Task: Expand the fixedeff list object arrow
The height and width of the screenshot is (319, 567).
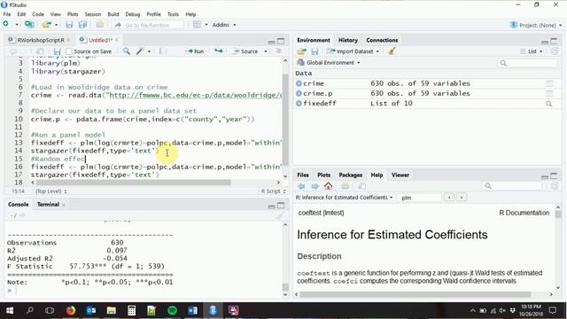Action: click(x=299, y=104)
